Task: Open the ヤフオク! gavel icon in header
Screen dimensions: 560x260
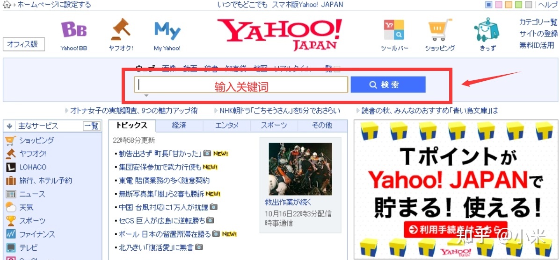Action: pyautogui.click(x=121, y=29)
